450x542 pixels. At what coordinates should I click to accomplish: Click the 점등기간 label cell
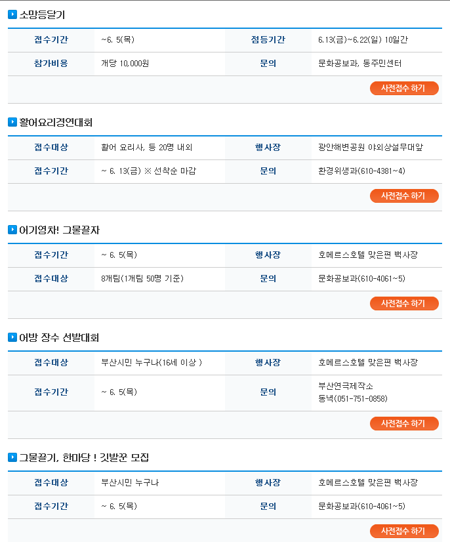pyautogui.click(x=268, y=40)
